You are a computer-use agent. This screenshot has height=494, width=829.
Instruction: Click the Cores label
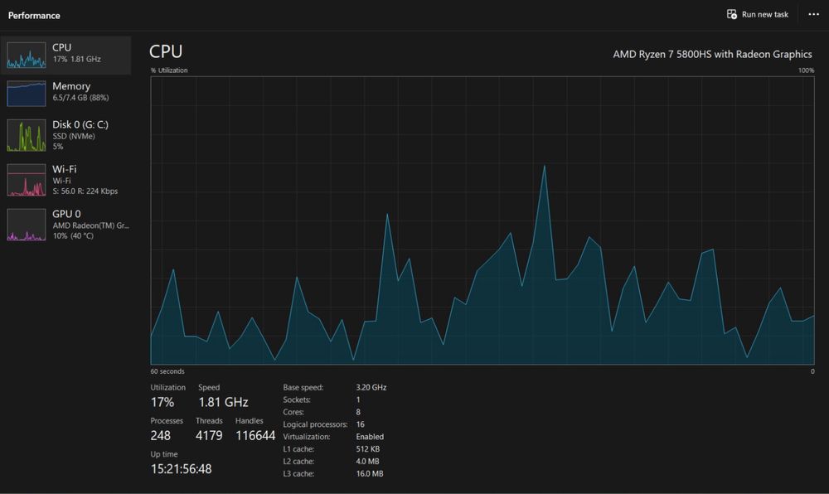click(x=293, y=412)
